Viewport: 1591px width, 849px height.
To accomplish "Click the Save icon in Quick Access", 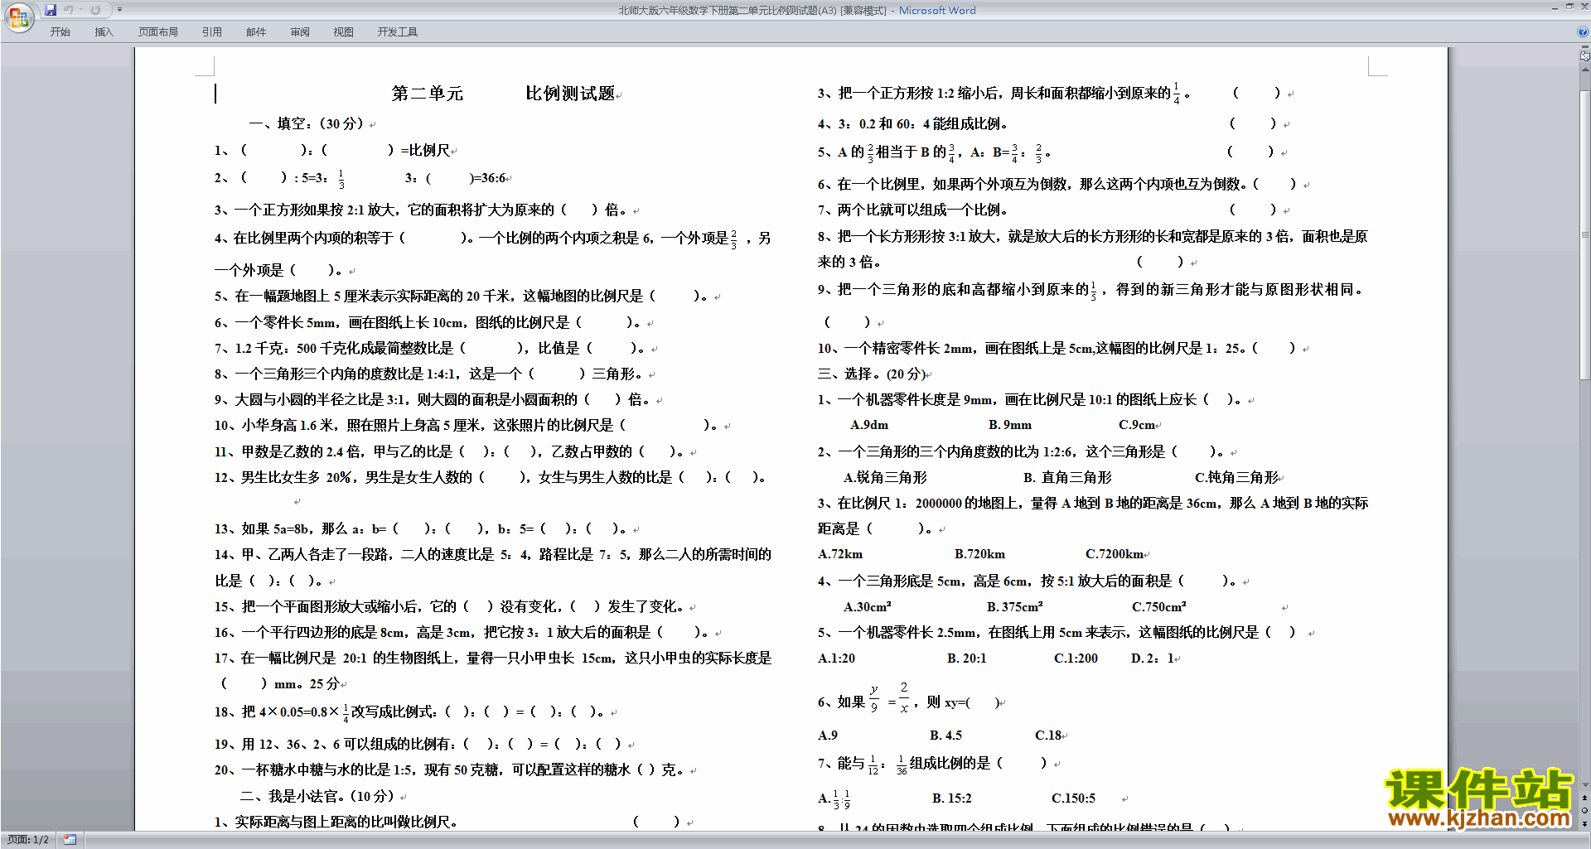I will click(51, 10).
